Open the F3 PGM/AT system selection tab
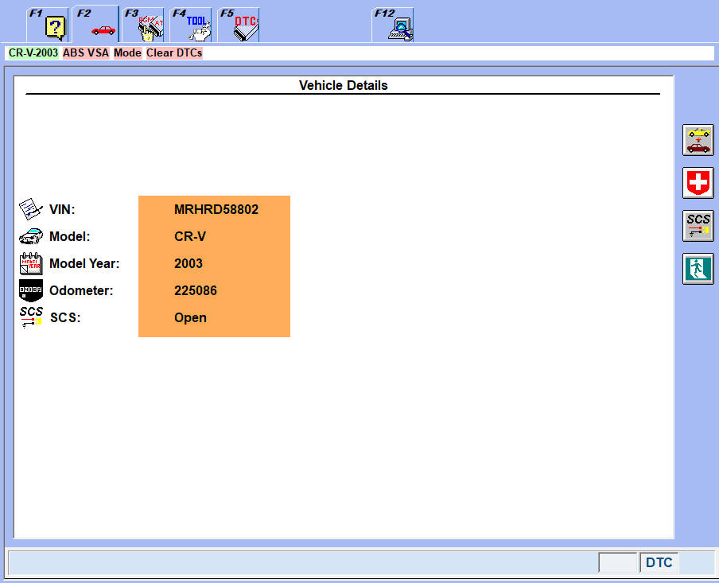 click(143, 25)
